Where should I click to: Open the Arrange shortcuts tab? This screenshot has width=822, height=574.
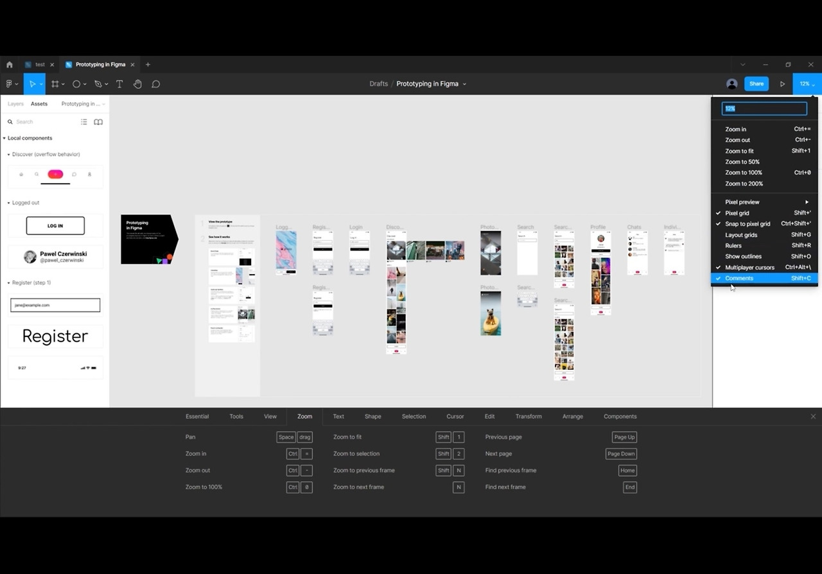573,417
